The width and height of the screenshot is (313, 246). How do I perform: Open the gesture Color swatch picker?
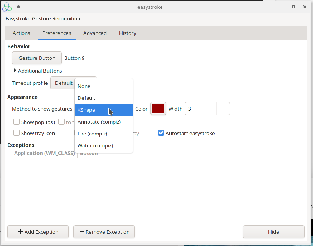(158, 109)
